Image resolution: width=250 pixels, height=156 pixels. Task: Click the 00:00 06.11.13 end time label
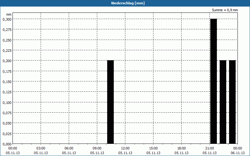(237, 150)
